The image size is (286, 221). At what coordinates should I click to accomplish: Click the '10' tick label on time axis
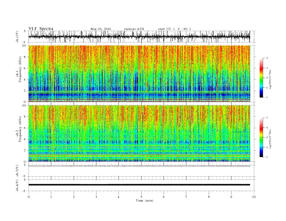tap(254, 197)
